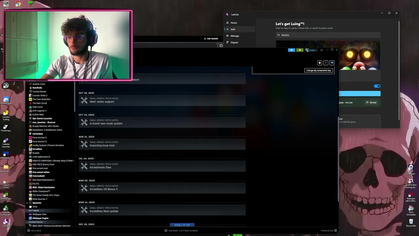
Task: Click the Steam Big Picture monitor icon
Action: click(x=321, y=50)
